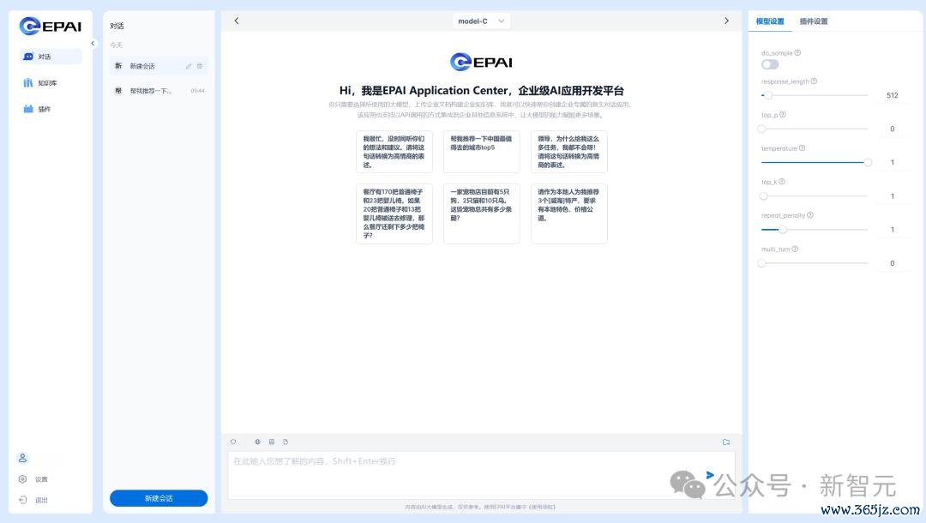This screenshot has height=523, width=926.
Task: Switch to the 插件设置 tab
Action: point(814,21)
